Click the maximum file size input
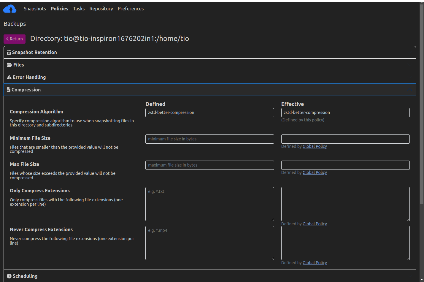This screenshot has width=424, height=282. (x=210, y=165)
